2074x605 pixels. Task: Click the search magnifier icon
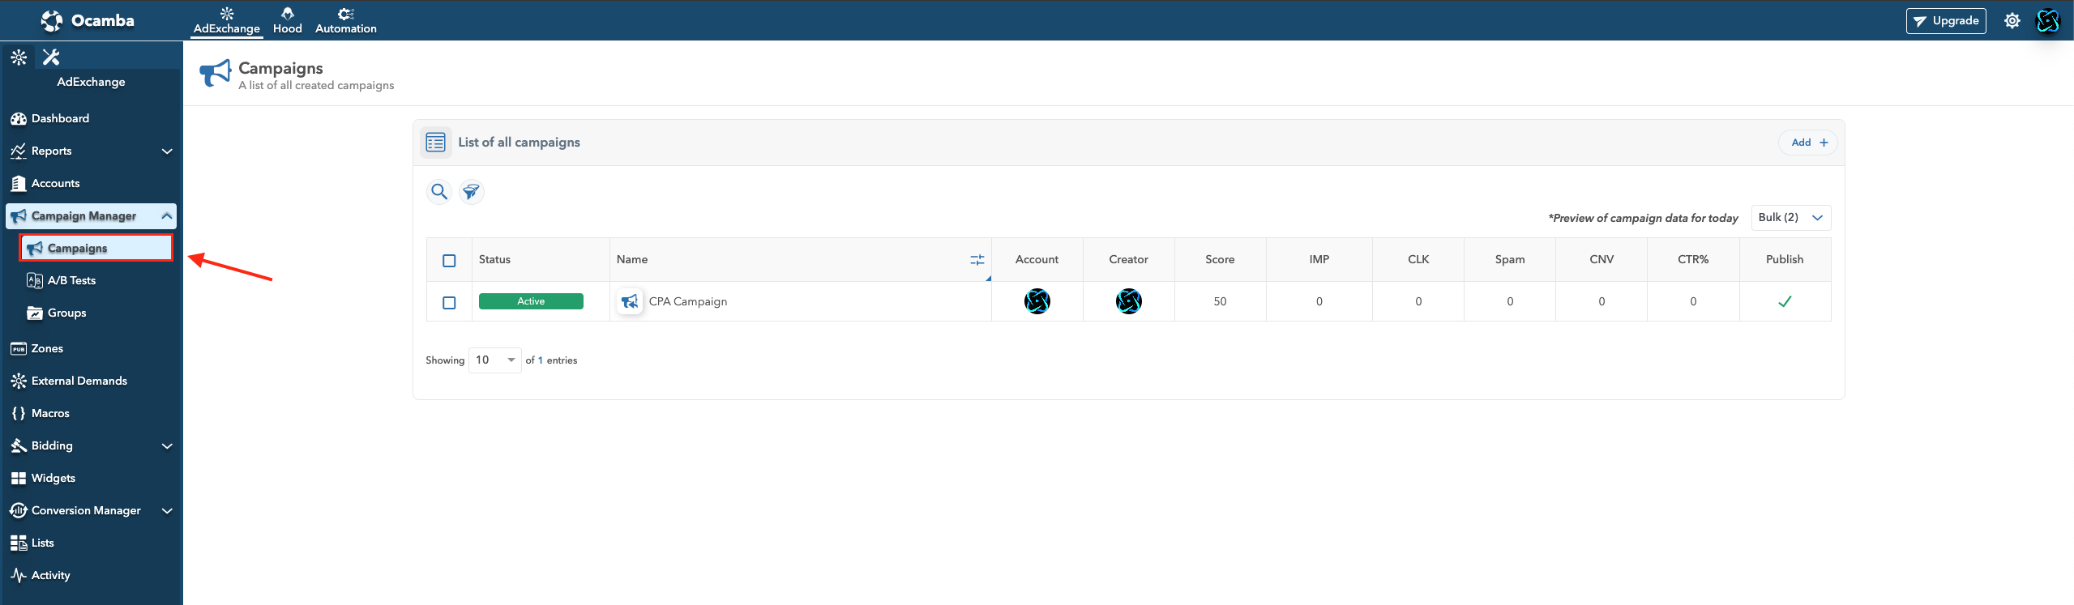click(x=438, y=192)
